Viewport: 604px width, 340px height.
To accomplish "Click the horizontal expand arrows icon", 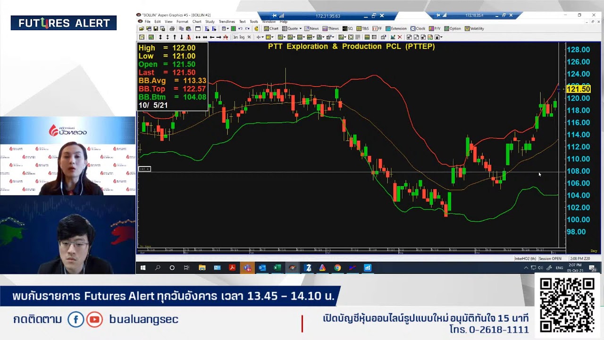I will point(205,37).
